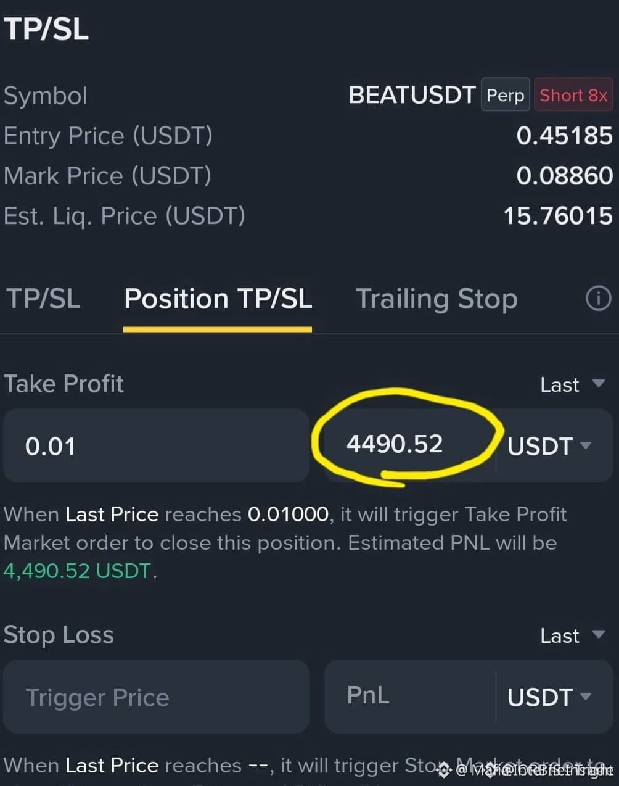Click the Stop Loss PnL field

point(410,697)
